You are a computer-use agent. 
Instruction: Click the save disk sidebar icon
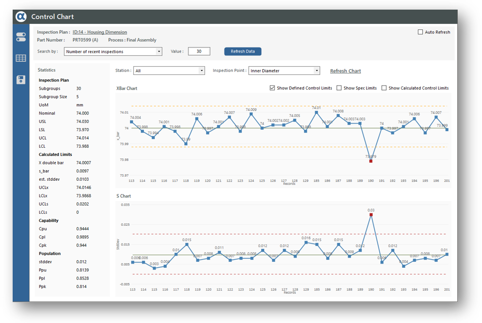click(x=21, y=79)
